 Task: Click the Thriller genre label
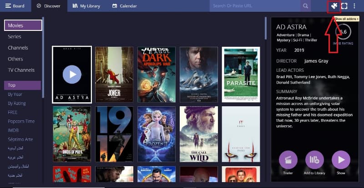tap(311, 40)
